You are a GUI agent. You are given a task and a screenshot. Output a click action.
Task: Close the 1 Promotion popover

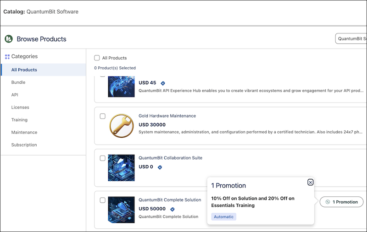[x=311, y=182]
